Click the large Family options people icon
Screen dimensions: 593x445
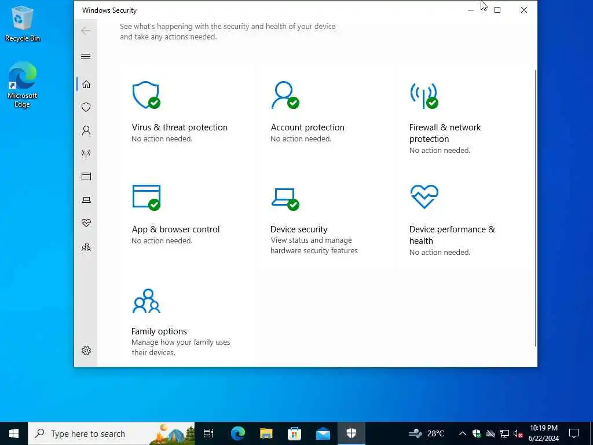coord(147,301)
